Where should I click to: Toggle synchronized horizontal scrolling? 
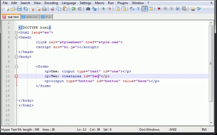tap(123, 9)
